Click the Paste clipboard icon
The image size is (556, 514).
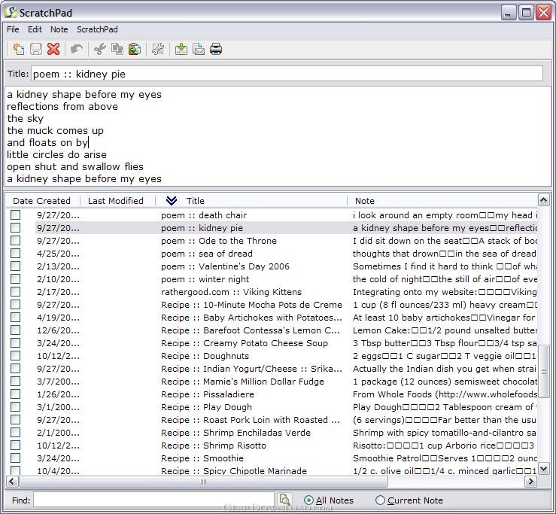135,49
